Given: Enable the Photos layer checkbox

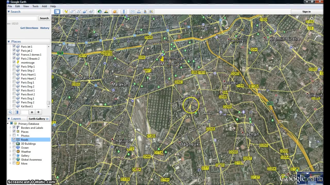Looking at the screenshot, I should click(x=14, y=136).
